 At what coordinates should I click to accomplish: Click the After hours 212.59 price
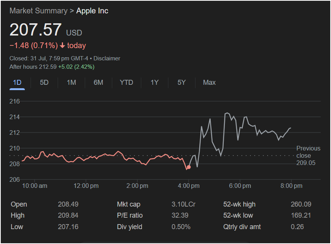tap(33, 67)
